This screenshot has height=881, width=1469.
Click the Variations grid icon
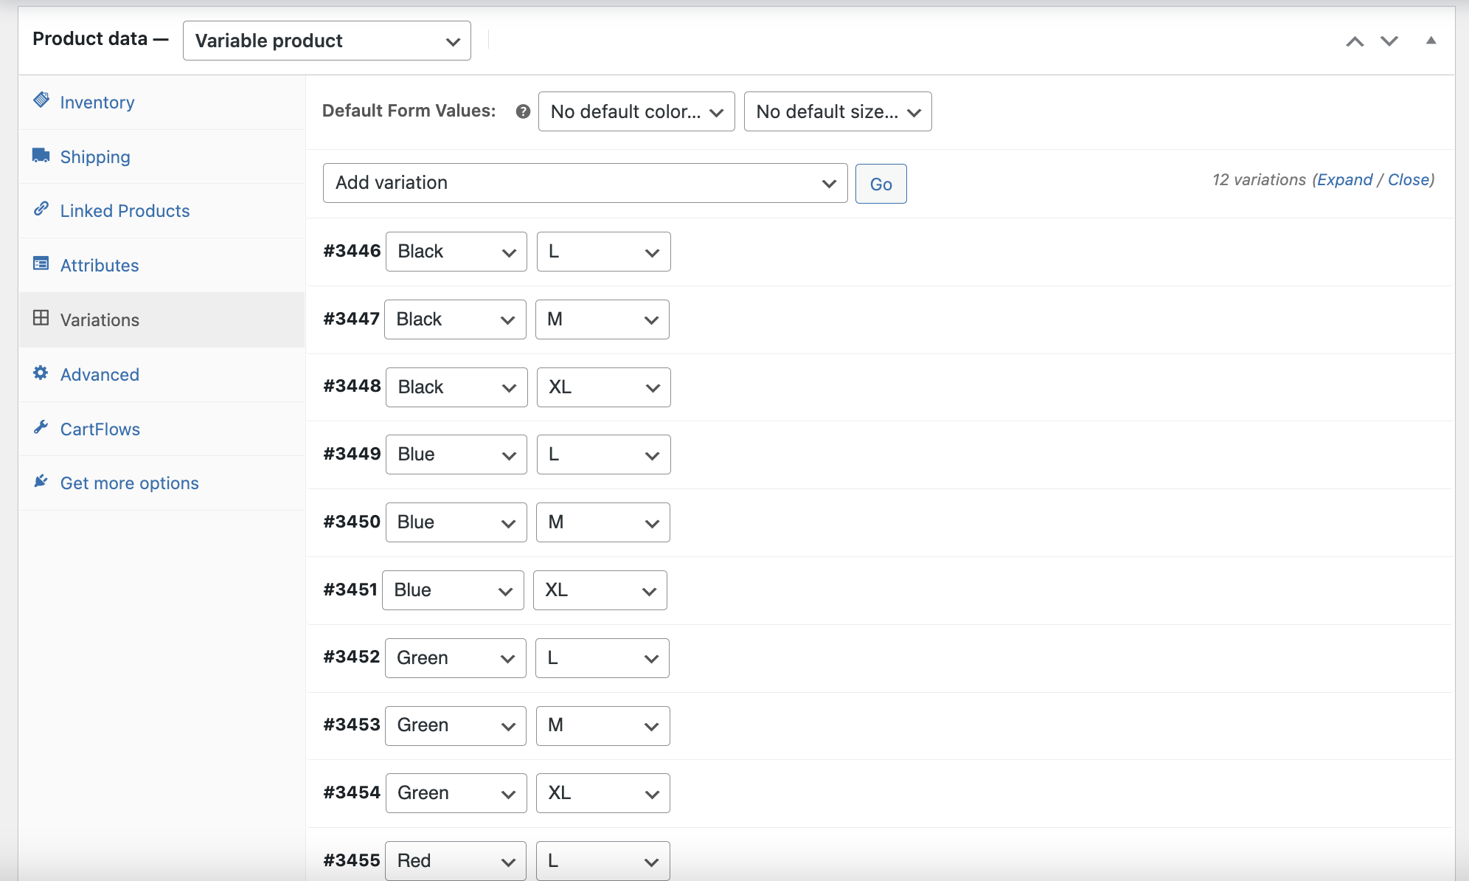pos(41,318)
